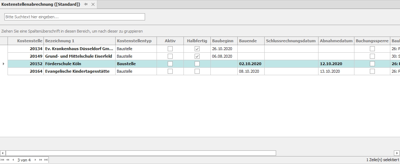Go to next record in navigator

coord(35,160)
